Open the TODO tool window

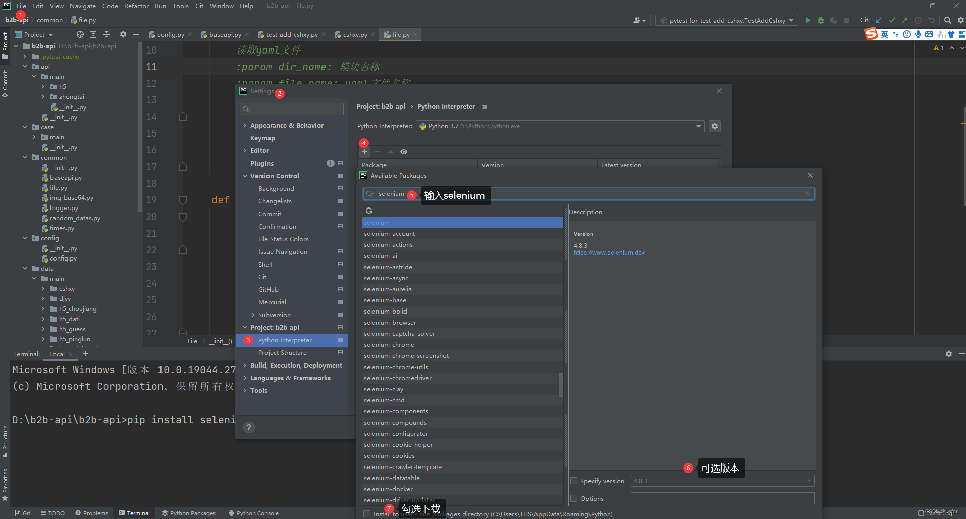(52, 513)
